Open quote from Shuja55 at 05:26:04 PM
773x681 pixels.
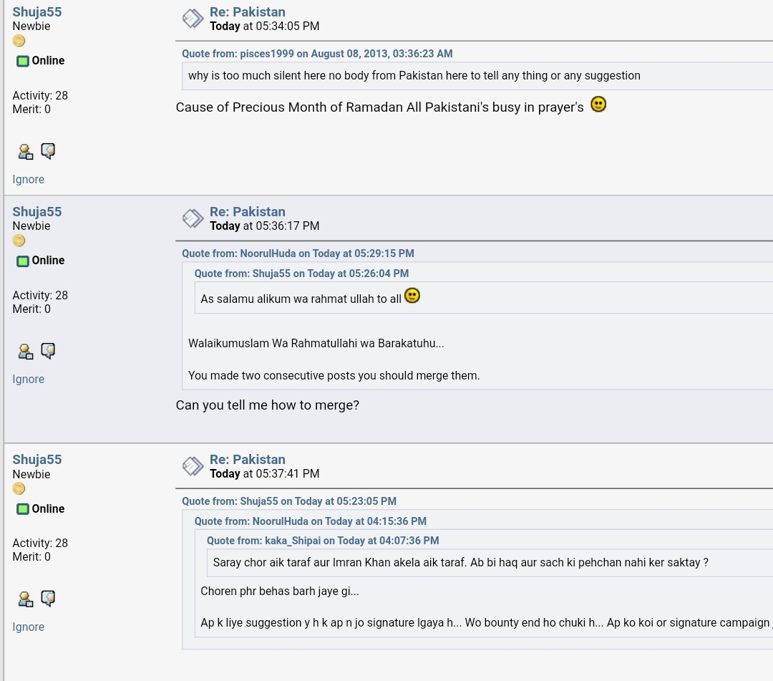(x=301, y=274)
